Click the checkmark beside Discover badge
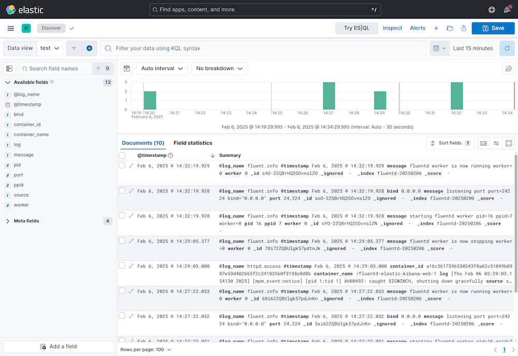The height and width of the screenshot is (356, 518). pyautogui.click(x=71, y=28)
